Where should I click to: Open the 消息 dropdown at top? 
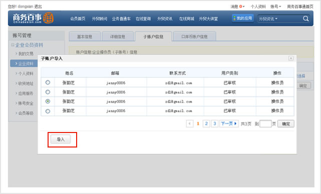(237, 6)
